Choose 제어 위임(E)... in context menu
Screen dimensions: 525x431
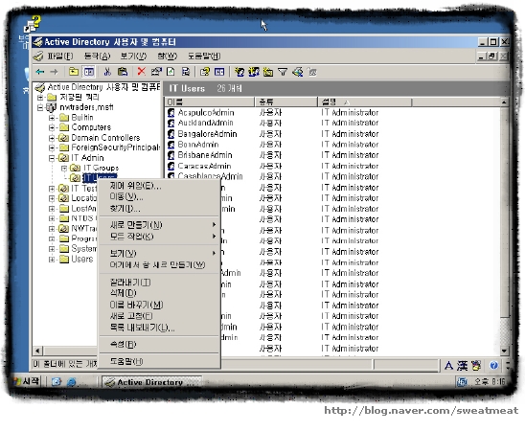tap(159, 186)
